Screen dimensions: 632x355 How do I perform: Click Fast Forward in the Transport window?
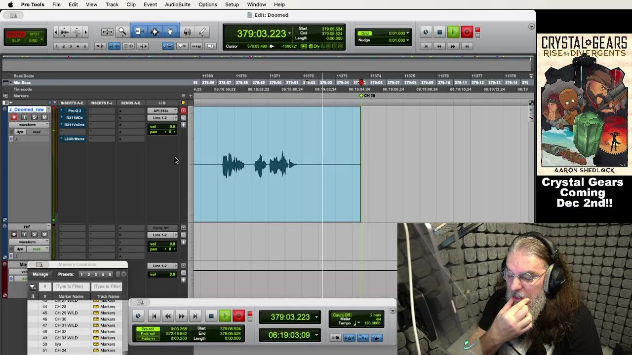[x=181, y=317]
